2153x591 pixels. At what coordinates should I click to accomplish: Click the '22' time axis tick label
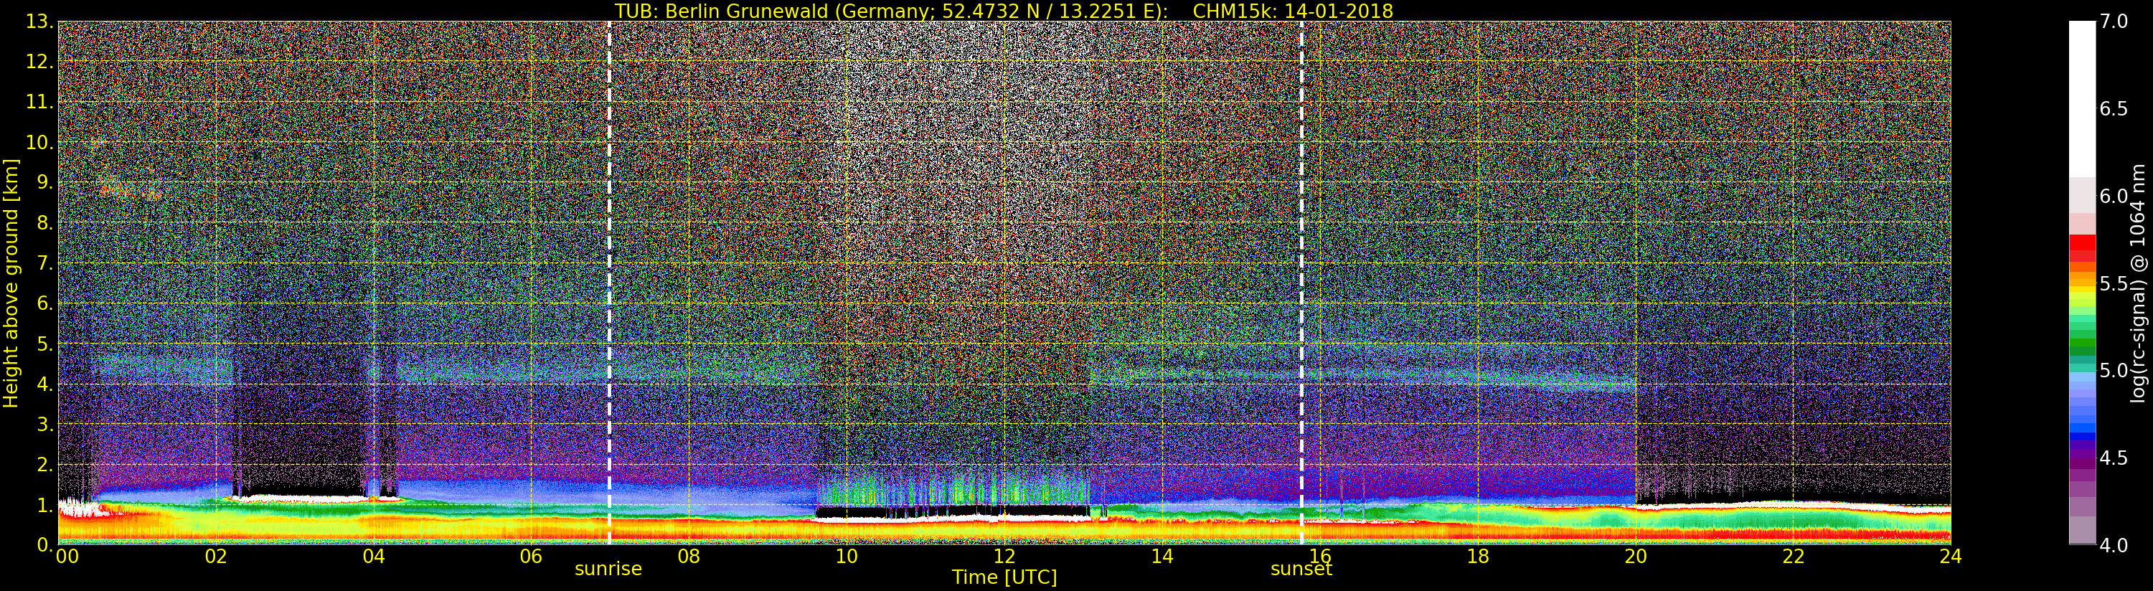1794,557
